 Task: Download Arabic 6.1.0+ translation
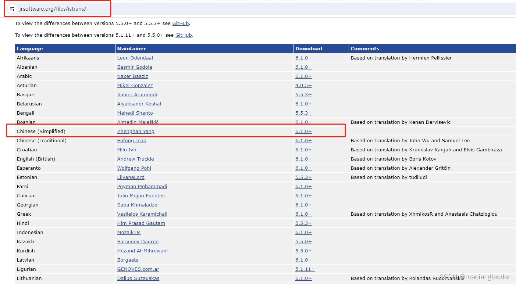(x=303, y=76)
